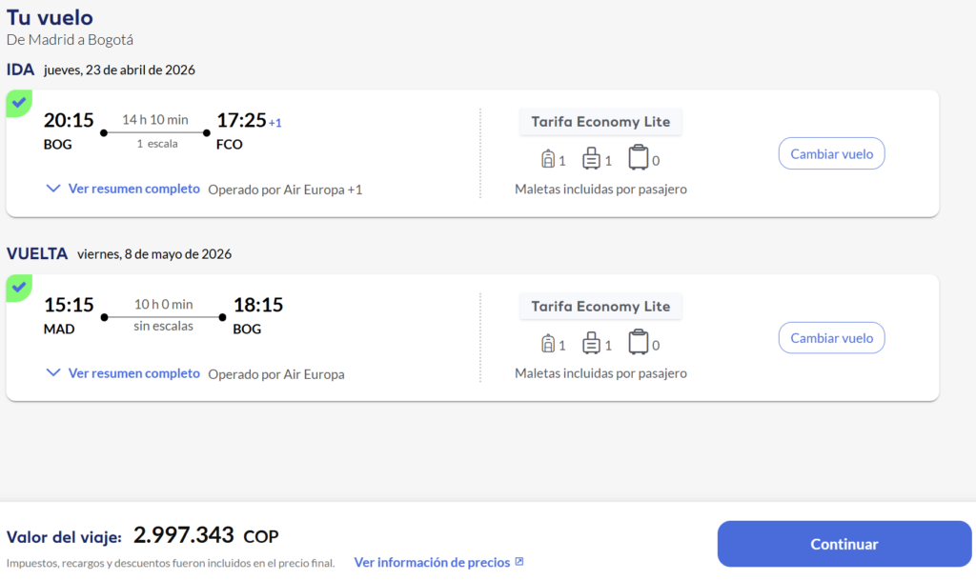976x580 pixels.
Task: Click the outbound carry-on bag icon
Action: [x=591, y=159]
